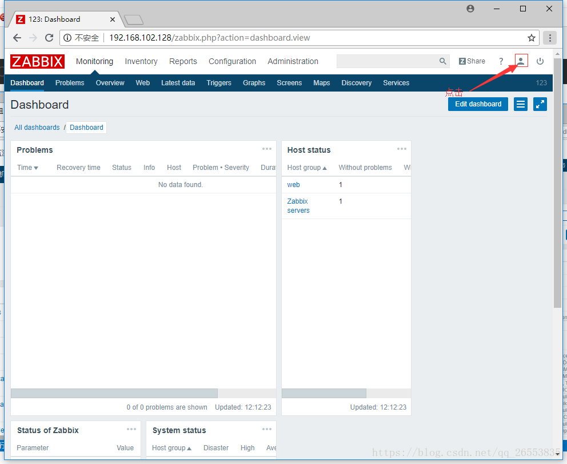This screenshot has height=464, width=567.
Task: Click the Without problems column header
Action: pyautogui.click(x=365, y=168)
